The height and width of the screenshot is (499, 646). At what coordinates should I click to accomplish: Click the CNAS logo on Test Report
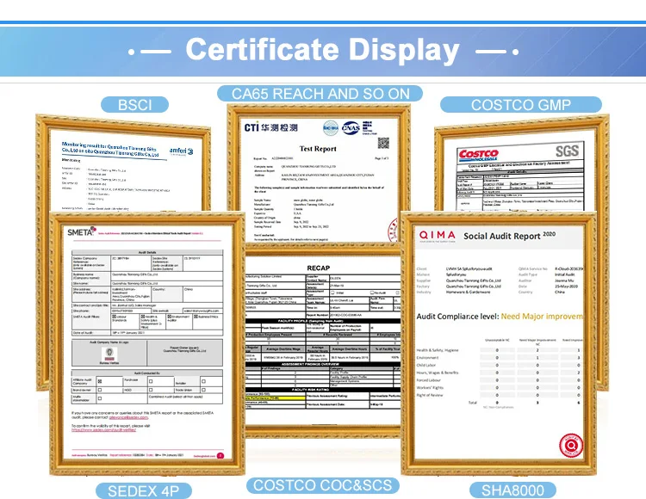point(351,128)
